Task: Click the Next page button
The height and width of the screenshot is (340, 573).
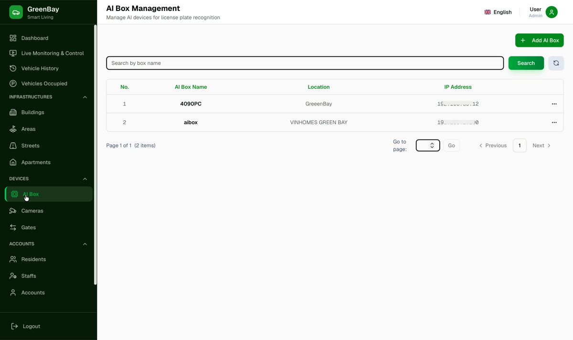Action: (542, 145)
